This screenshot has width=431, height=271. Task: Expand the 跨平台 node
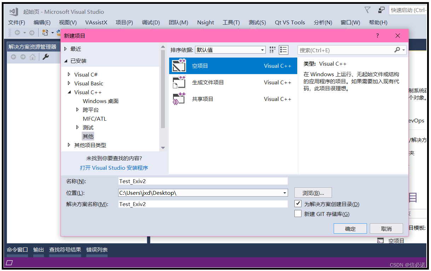tap(77, 110)
